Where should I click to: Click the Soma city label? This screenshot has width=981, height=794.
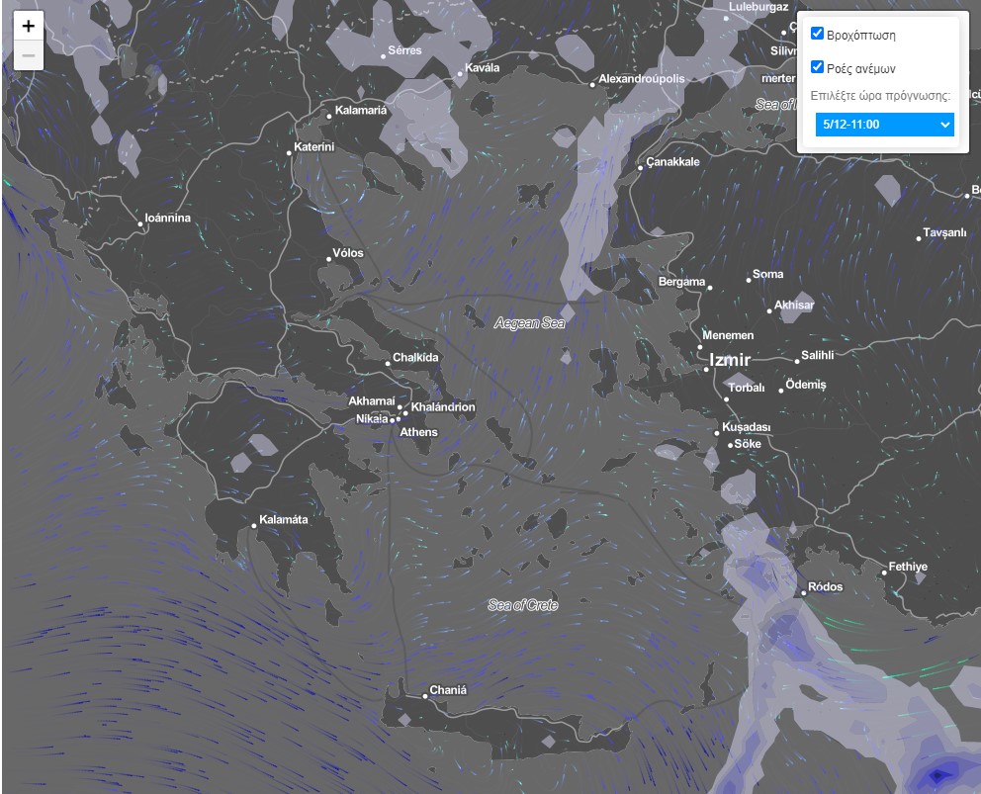coord(767,274)
